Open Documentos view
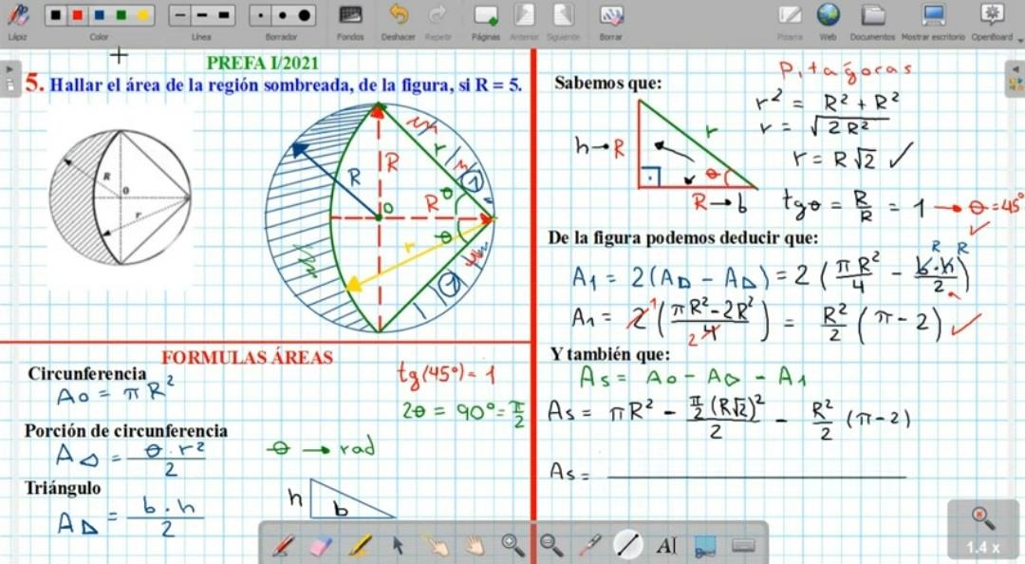 pyautogui.click(x=872, y=19)
